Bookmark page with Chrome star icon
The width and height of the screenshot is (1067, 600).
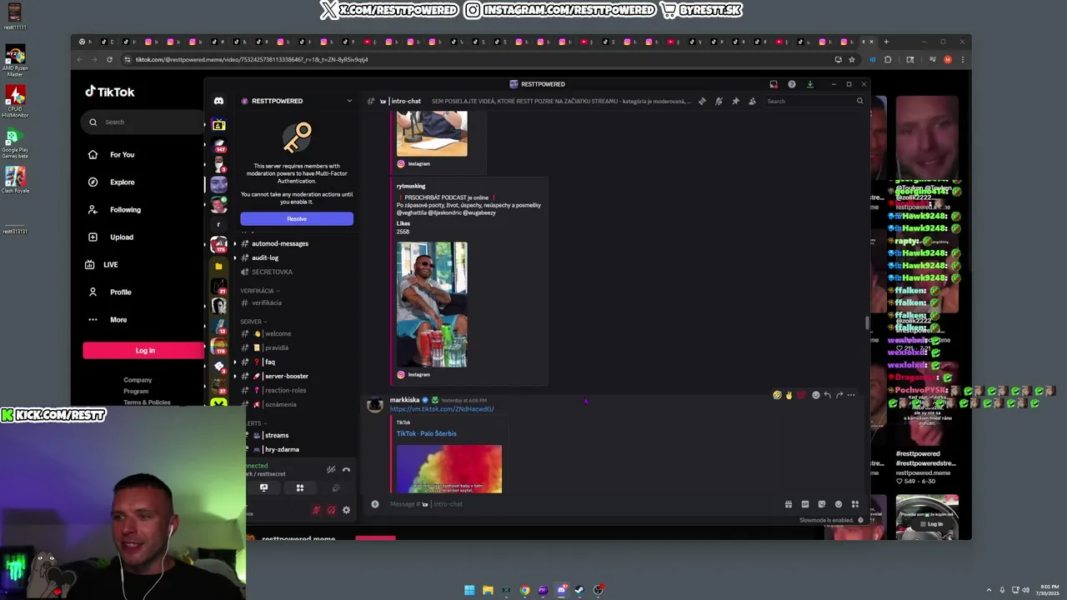pyautogui.click(x=851, y=59)
